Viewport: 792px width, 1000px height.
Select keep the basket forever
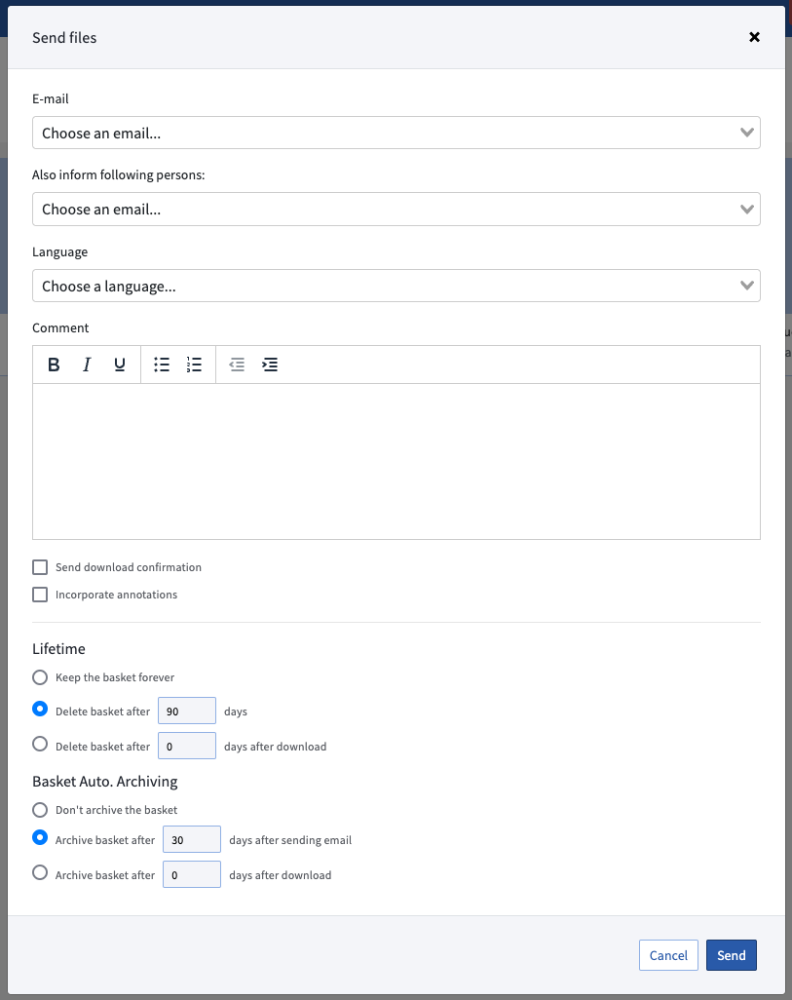[39, 676]
